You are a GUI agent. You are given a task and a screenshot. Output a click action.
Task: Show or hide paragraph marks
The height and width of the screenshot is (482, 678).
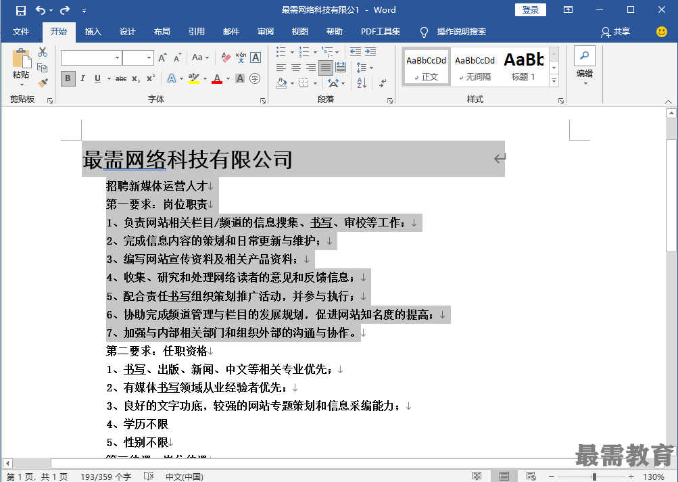point(383,82)
